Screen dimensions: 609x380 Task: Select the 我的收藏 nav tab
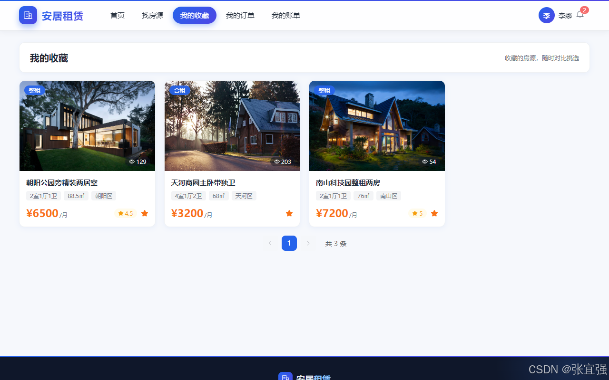point(195,15)
